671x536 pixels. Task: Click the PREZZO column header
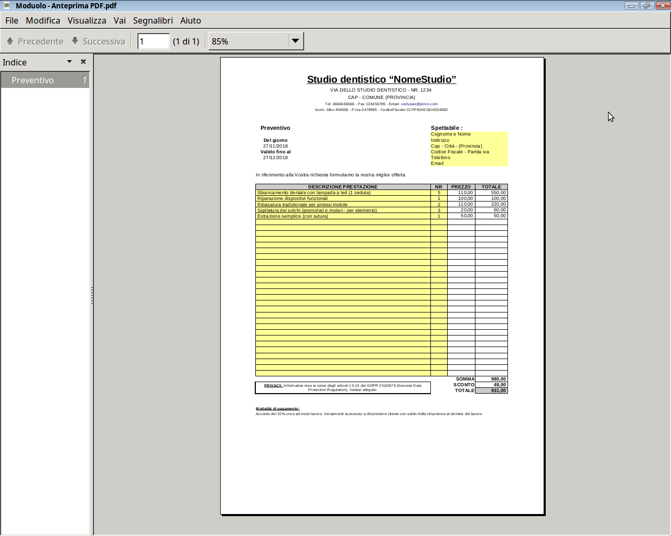pos(461,187)
